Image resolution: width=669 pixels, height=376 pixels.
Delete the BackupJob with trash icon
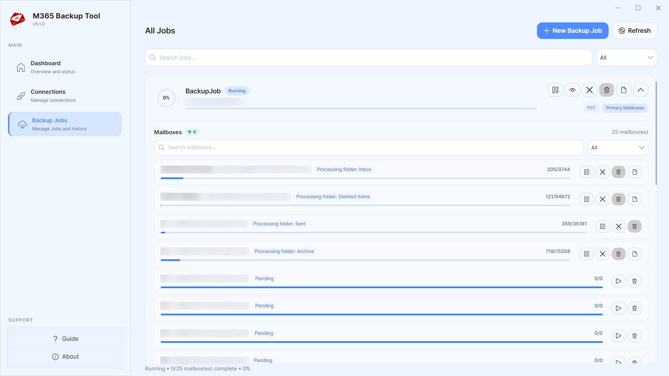(x=607, y=90)
